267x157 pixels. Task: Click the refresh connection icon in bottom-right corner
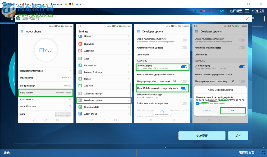[263, 153]
